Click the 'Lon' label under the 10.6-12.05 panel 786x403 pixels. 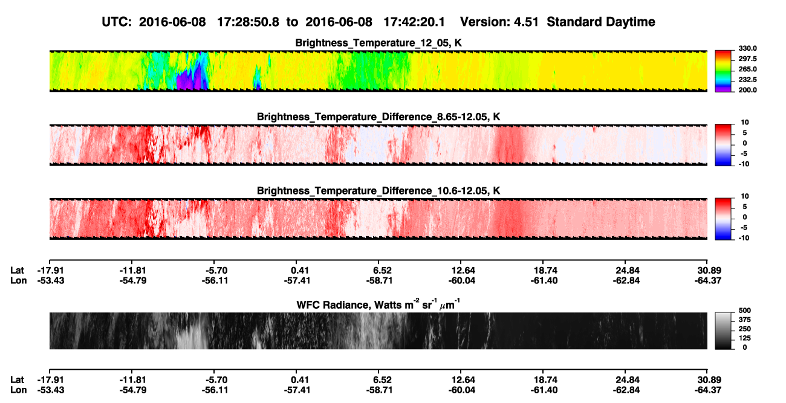[18, 280]
